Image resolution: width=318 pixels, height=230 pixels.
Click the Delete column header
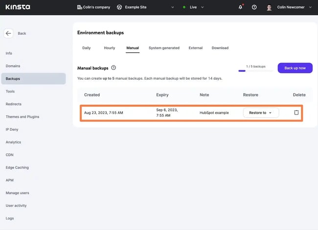(299, 95)
